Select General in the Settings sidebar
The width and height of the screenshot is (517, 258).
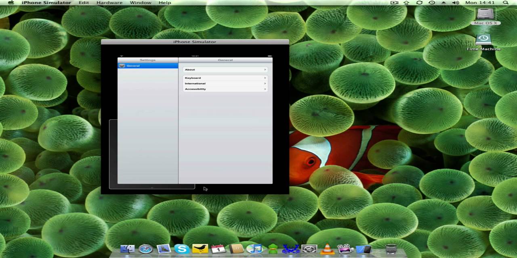pyautogui.click(x=148, y=66)
